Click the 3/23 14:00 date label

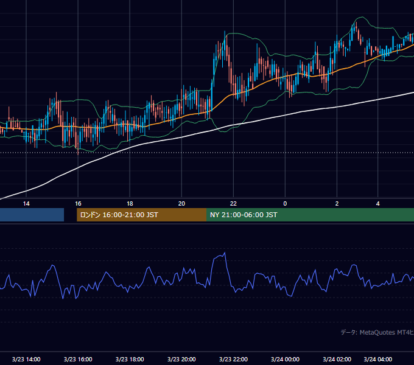pyautogui.click(x=26, y=359)
